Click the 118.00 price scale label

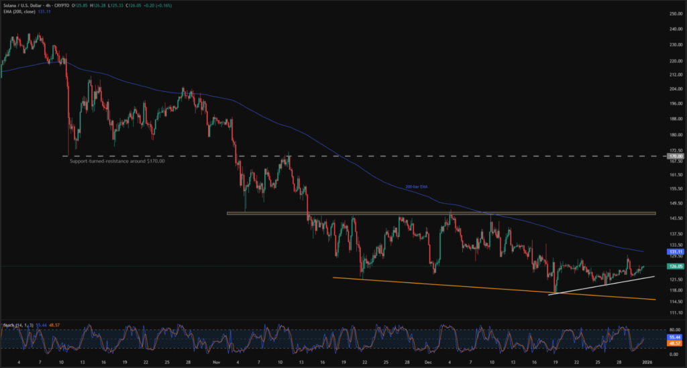click(676, 290)
